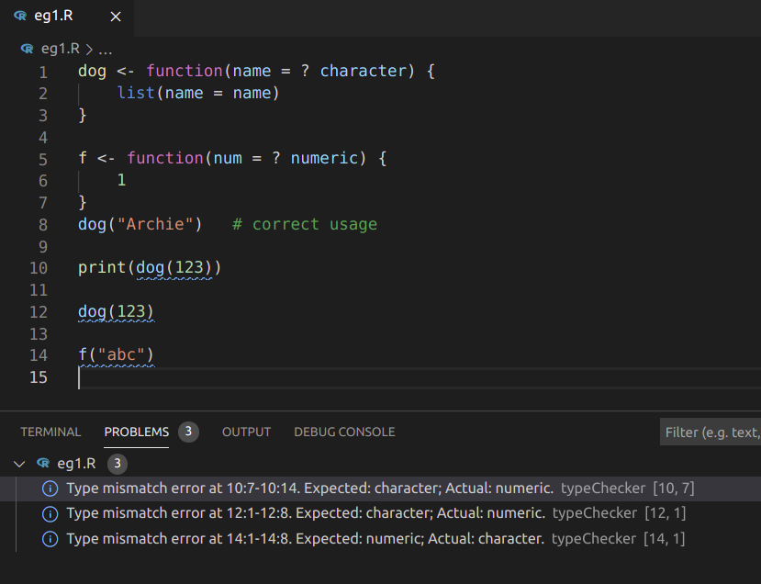Switch to the DEBUG CONSOLE tab

coord(344,432)
